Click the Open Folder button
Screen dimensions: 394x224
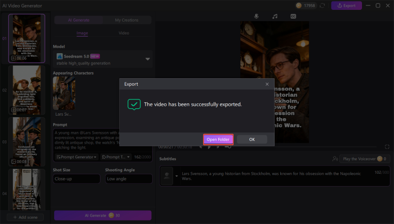(x=218, y=139)
